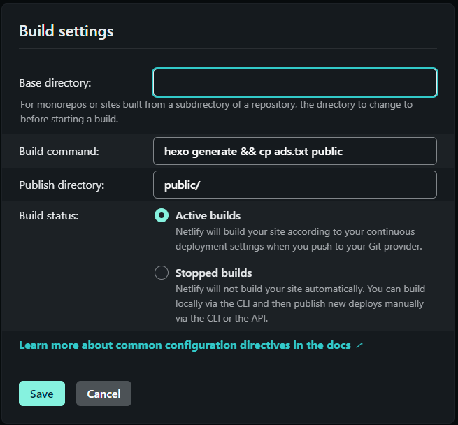Click the monorepos help text under Base directory
Screen dimensions: 458x425
(x=216, y=112)
